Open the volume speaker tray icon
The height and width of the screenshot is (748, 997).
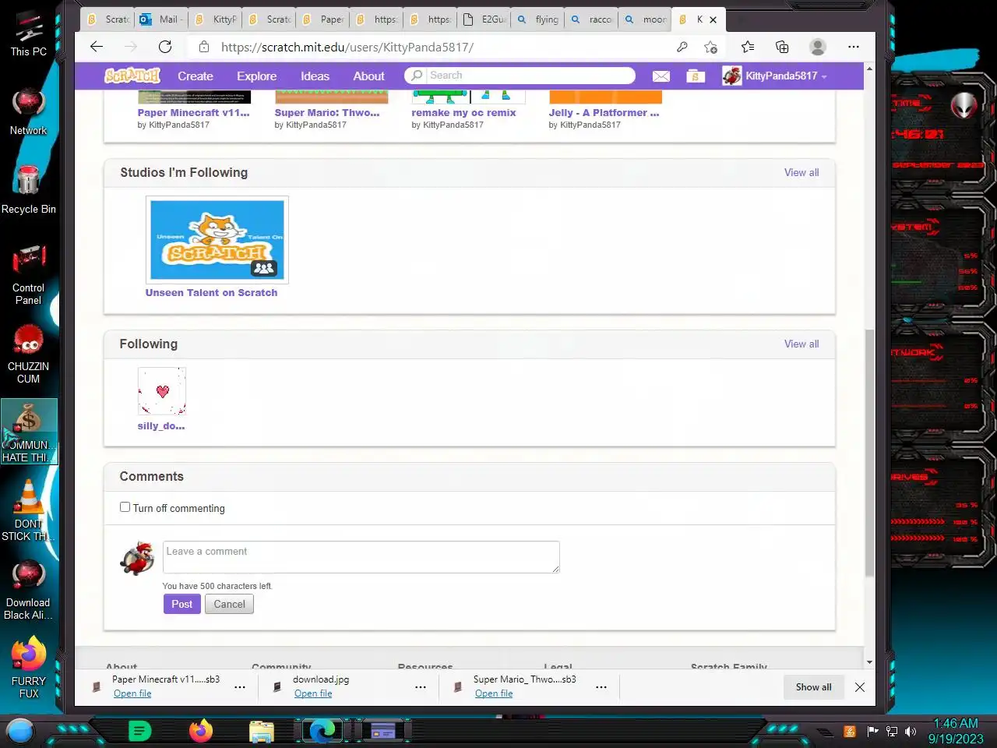(911, 731)
